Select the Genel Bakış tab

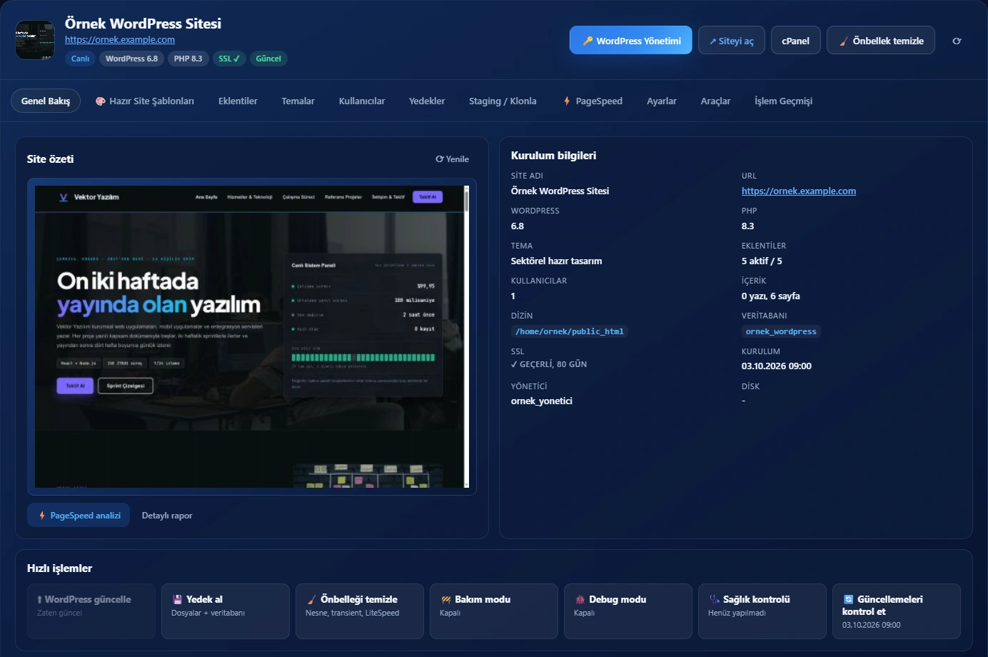(x=46, y=101)
